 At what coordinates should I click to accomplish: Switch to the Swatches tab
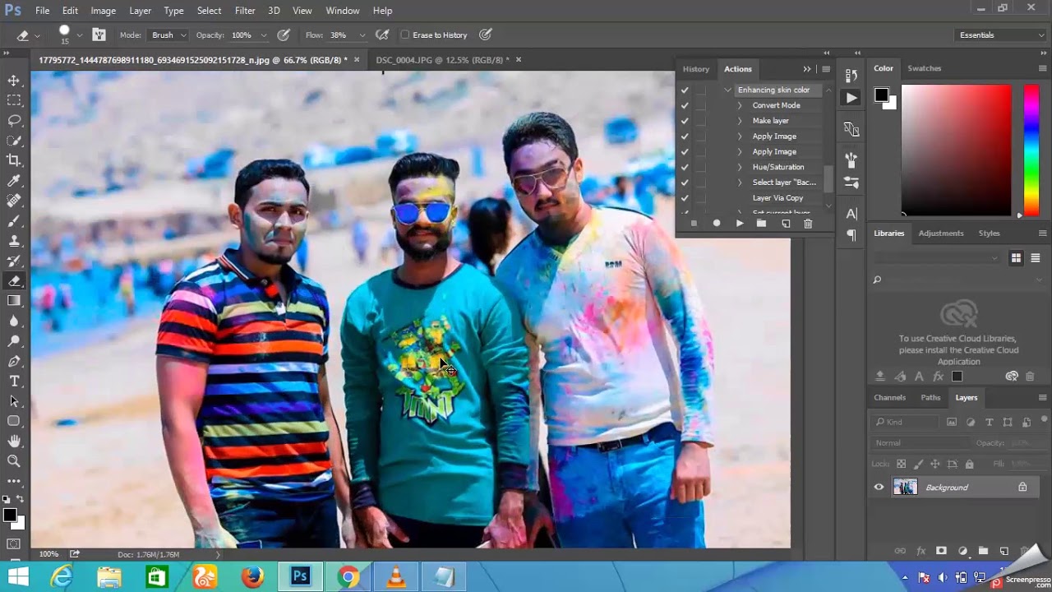click(924, 68)
